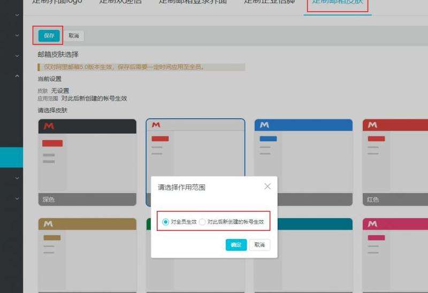Click the teal 保存 button
The height and width of the screenshot is (293, 428).
coord(49,36)
